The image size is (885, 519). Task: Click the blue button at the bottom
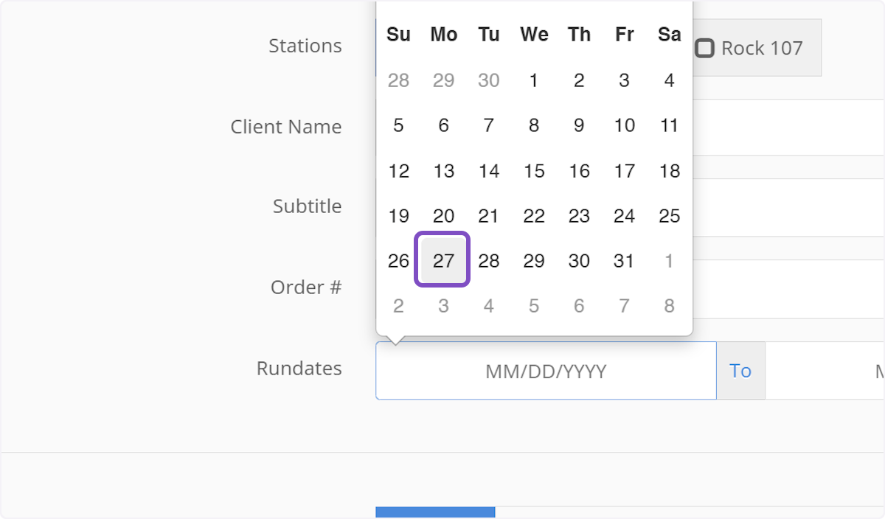pos(435,512)
